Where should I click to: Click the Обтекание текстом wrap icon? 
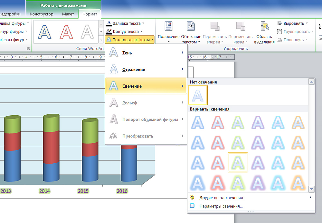tap(191, 26)
